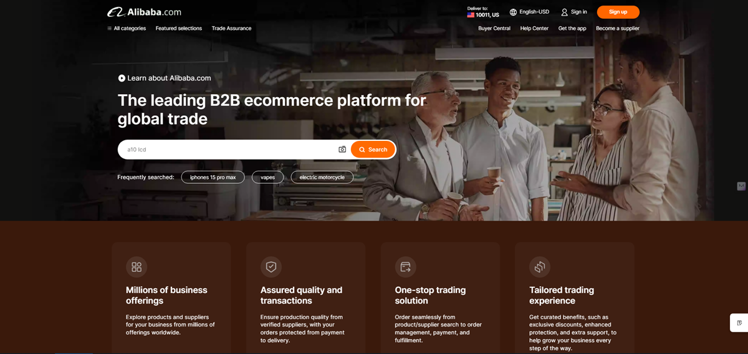Click Millions of business offerings heading
Screen dimensions: 748x354
166,295
